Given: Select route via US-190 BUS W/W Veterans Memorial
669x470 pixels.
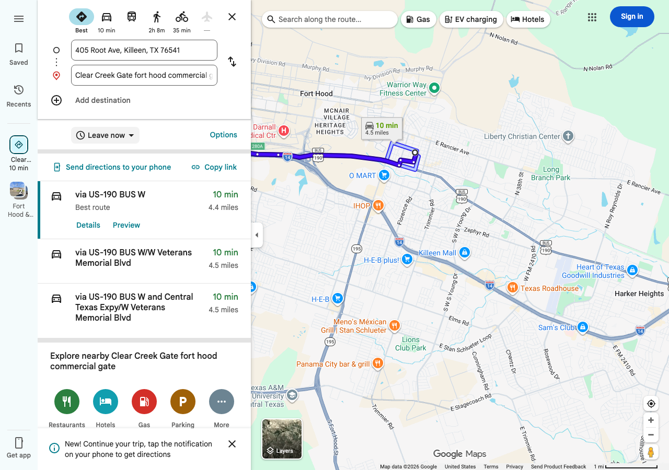Looking at the screenshot, I should 144,261.
